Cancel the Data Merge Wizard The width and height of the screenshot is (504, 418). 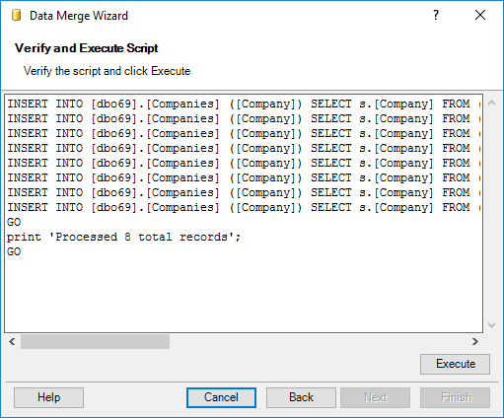tap(221, 397)
